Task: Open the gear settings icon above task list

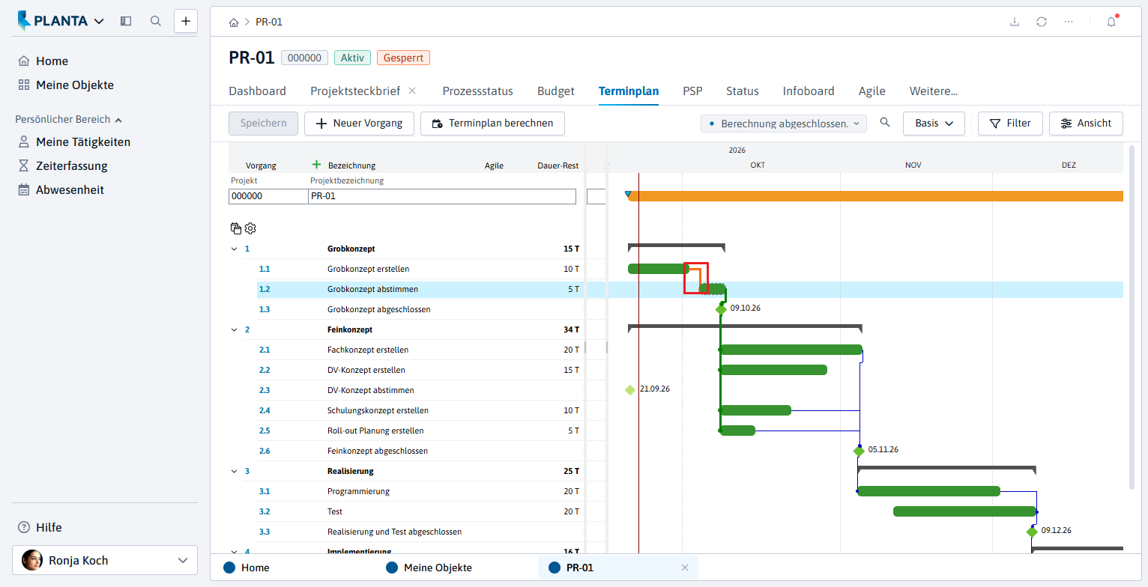Action: click(x=250, y=228)
